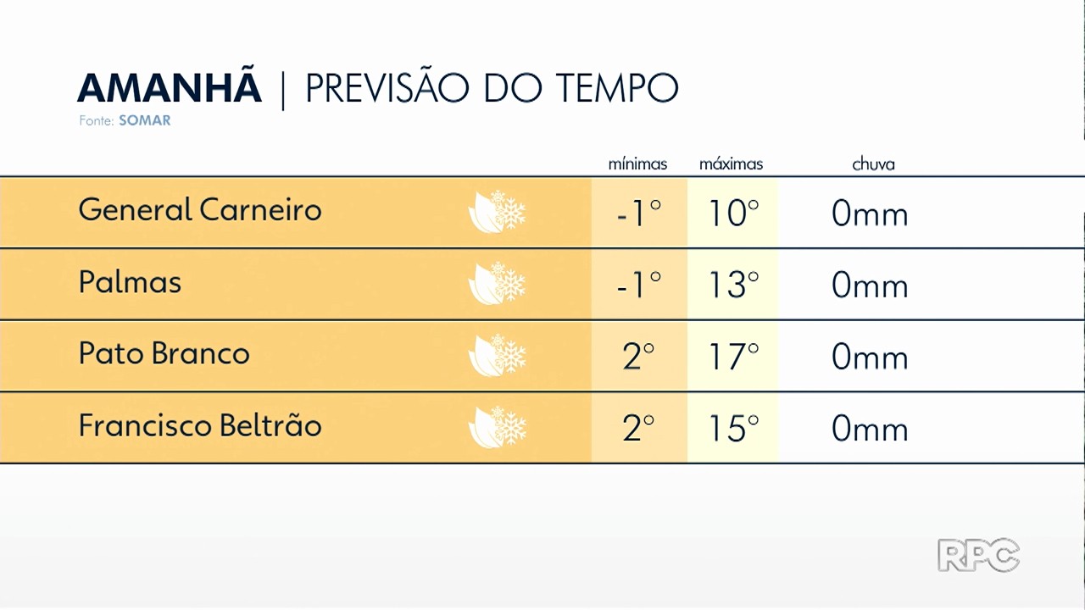This screenshot has width=1085, height=610.
Task: Click the 13° maximum for Palmas
Action: (734, 286)
